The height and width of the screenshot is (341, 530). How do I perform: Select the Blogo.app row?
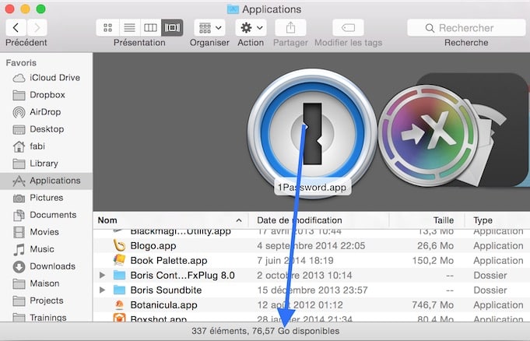click(311, 245)
